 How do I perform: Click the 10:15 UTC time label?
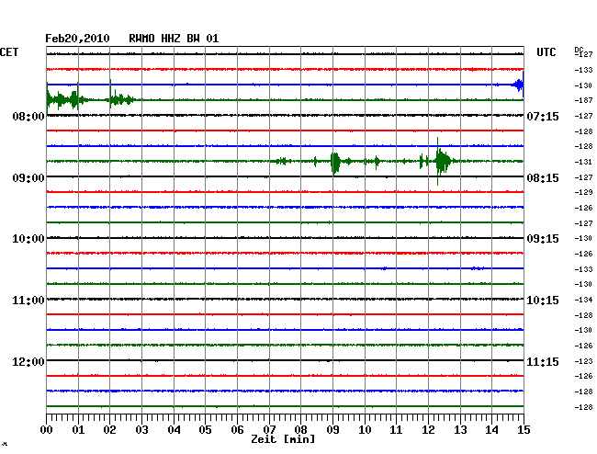click(x=543, y=301)
